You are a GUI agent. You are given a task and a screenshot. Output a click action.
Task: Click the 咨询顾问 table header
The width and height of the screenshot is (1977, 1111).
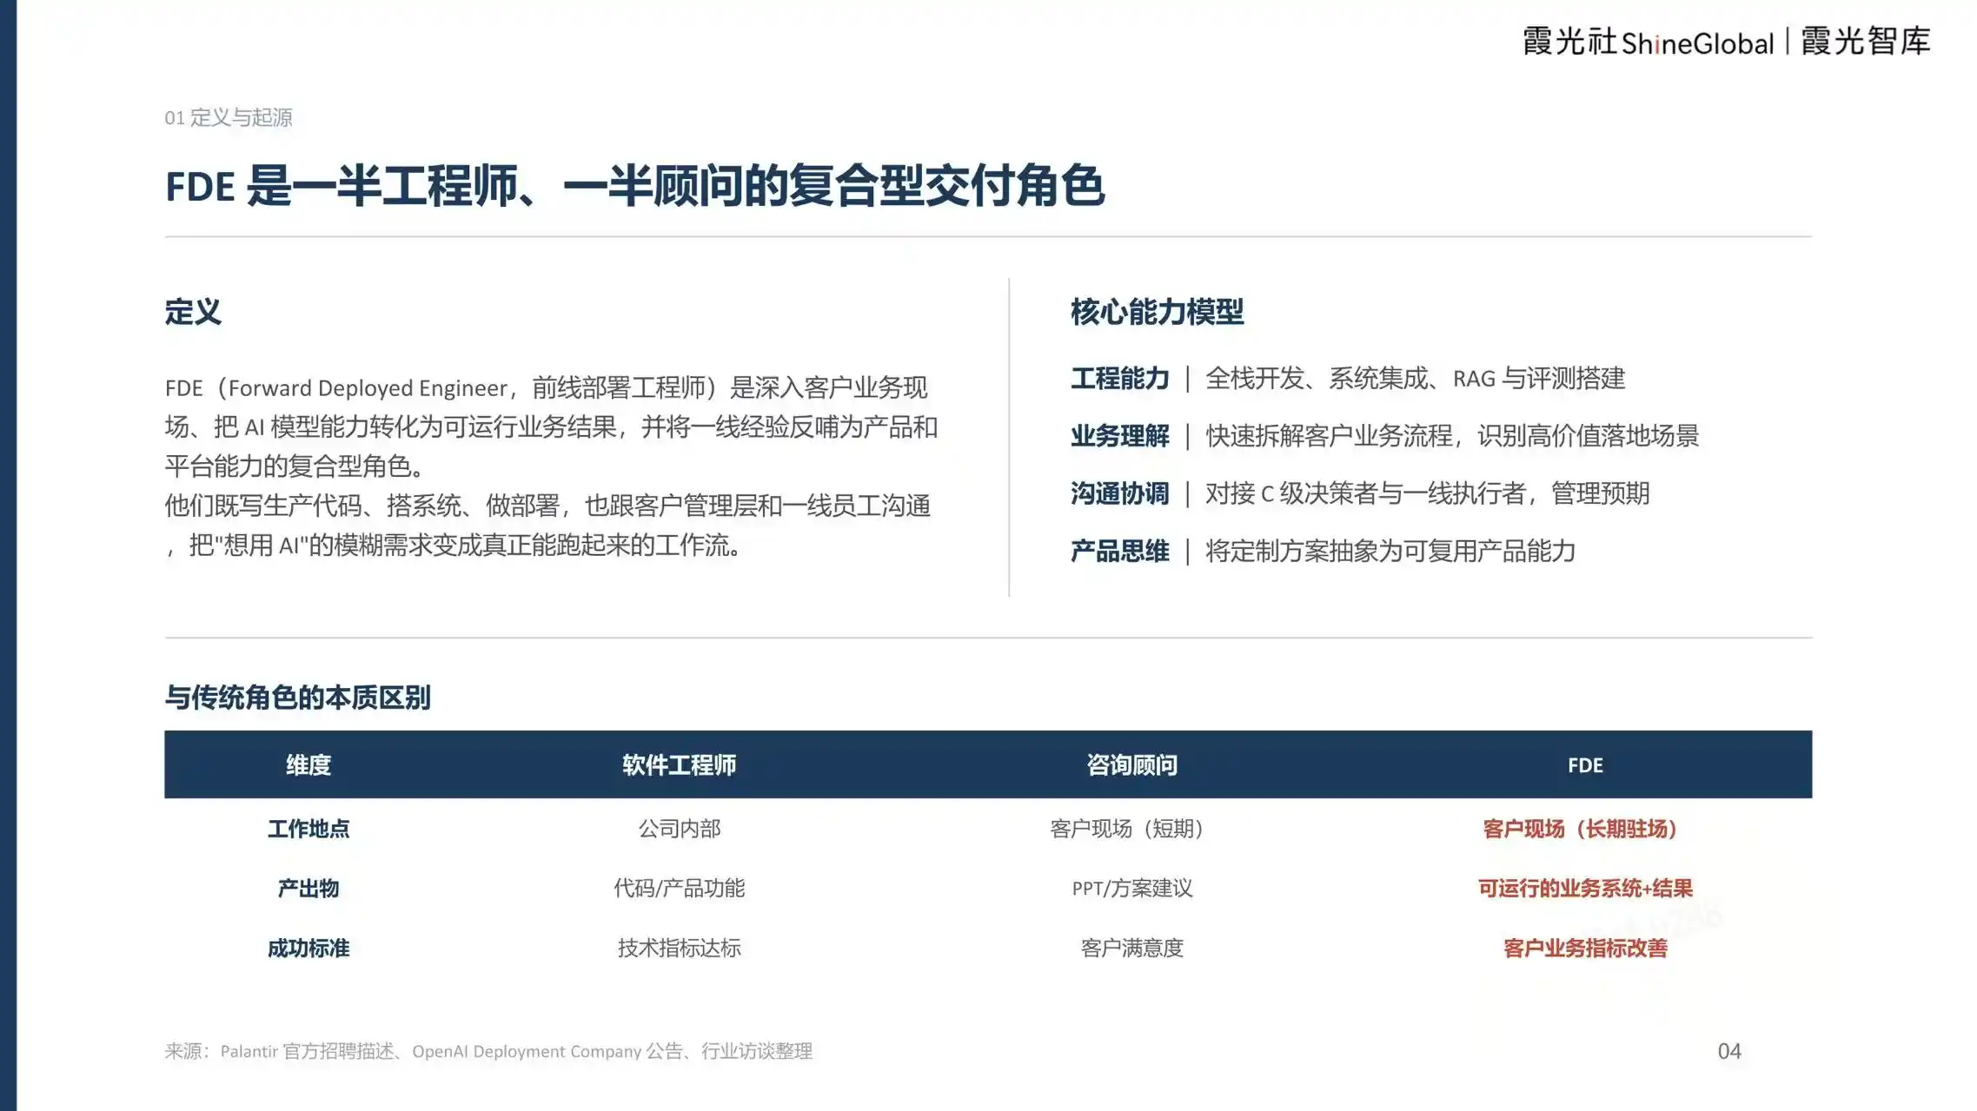1131,764
